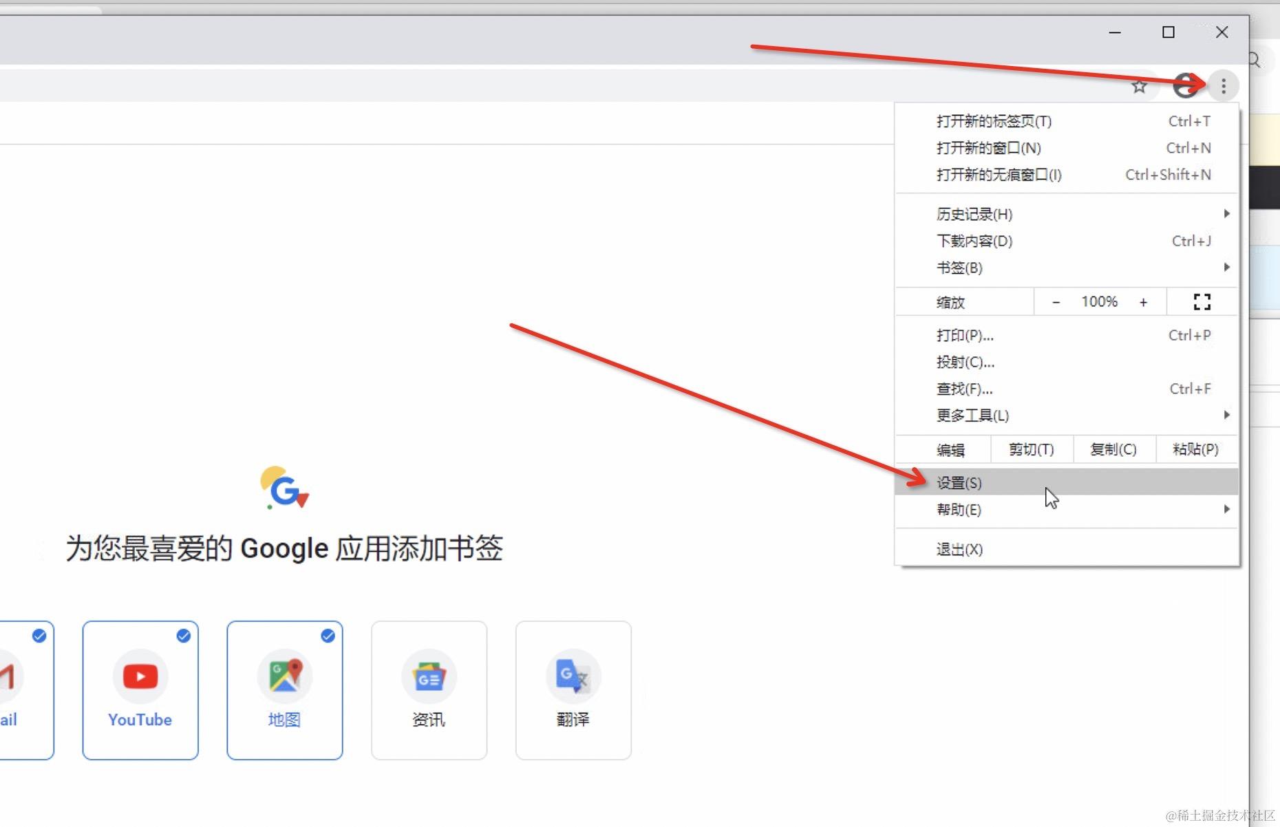Expand the 书签(B) submenu arrow
This screenshot has width=1280, height=827.
coord(1226,267)
